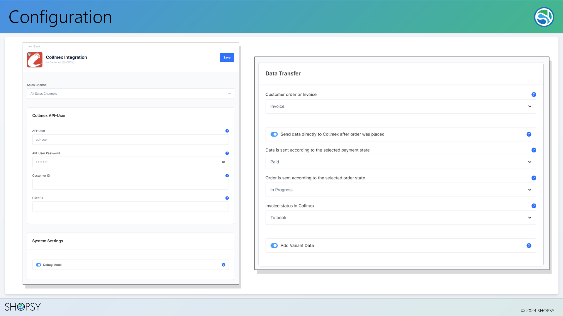
Task: Toggle the Debug Mode switch
Action: point(38,265)
